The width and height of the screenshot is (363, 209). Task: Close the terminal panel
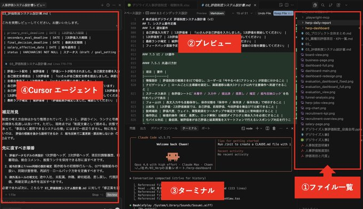[x=292, y=128]
